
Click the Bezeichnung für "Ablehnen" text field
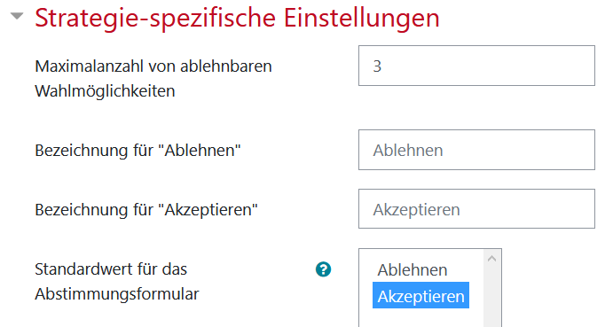tap(476, 150)
